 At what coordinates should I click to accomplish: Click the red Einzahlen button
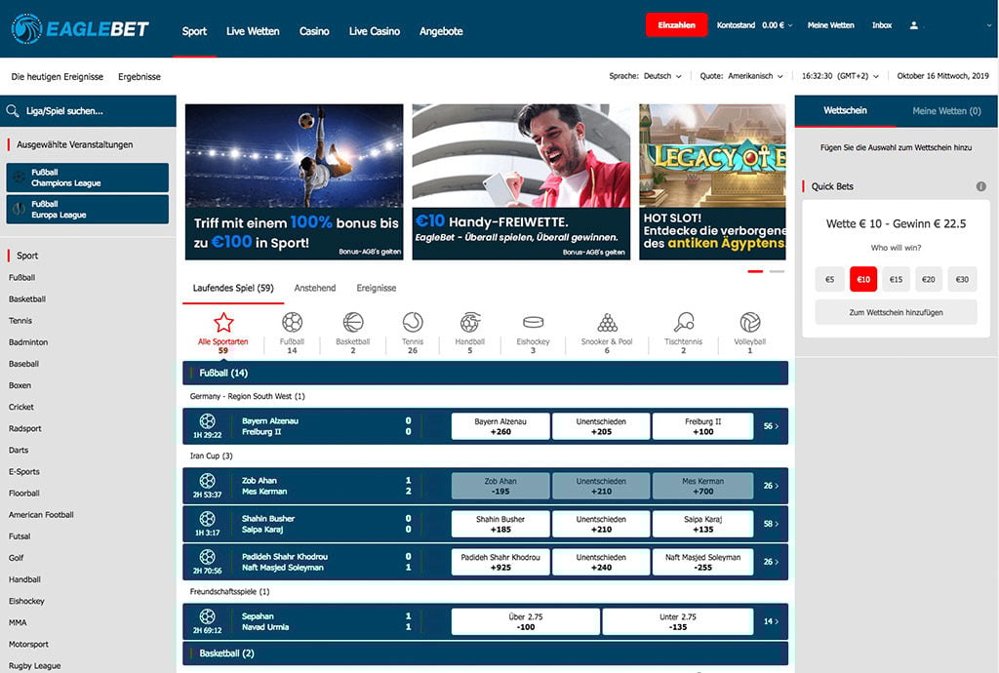(x=677, y=24)
